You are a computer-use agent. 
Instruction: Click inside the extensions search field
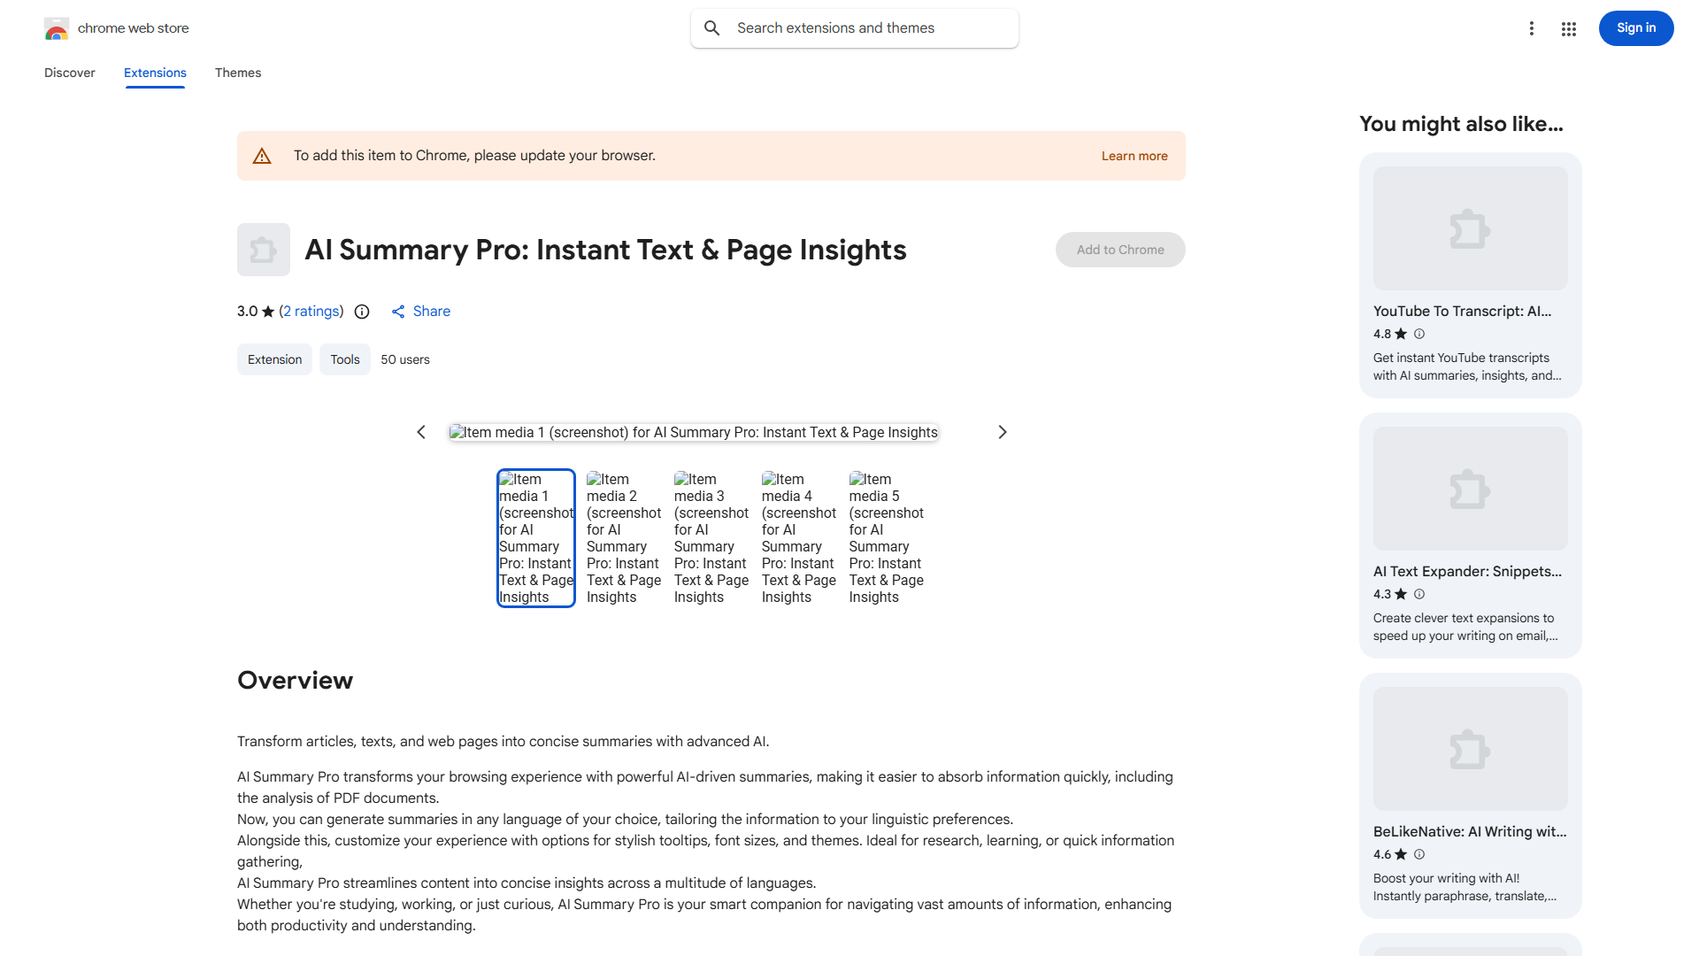[854, 27]
